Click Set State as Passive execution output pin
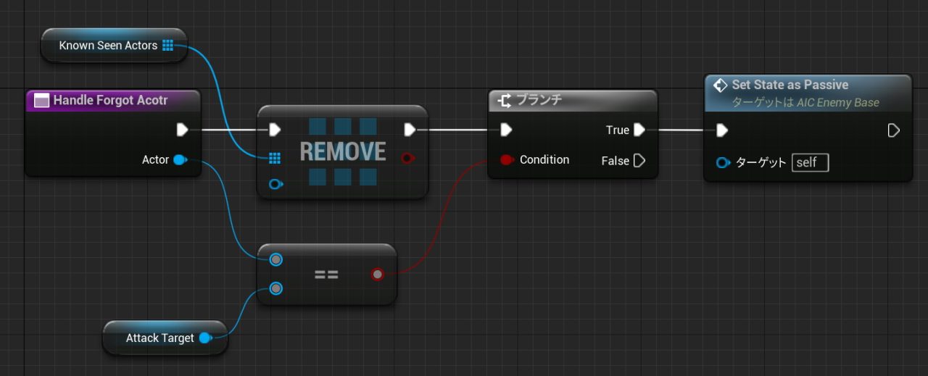Screen dimensions: 928x376 click(894, 130)
